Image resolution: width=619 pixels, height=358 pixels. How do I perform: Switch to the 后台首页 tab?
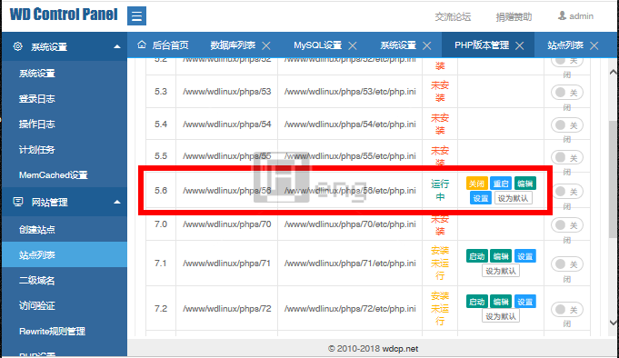(170, 45)
